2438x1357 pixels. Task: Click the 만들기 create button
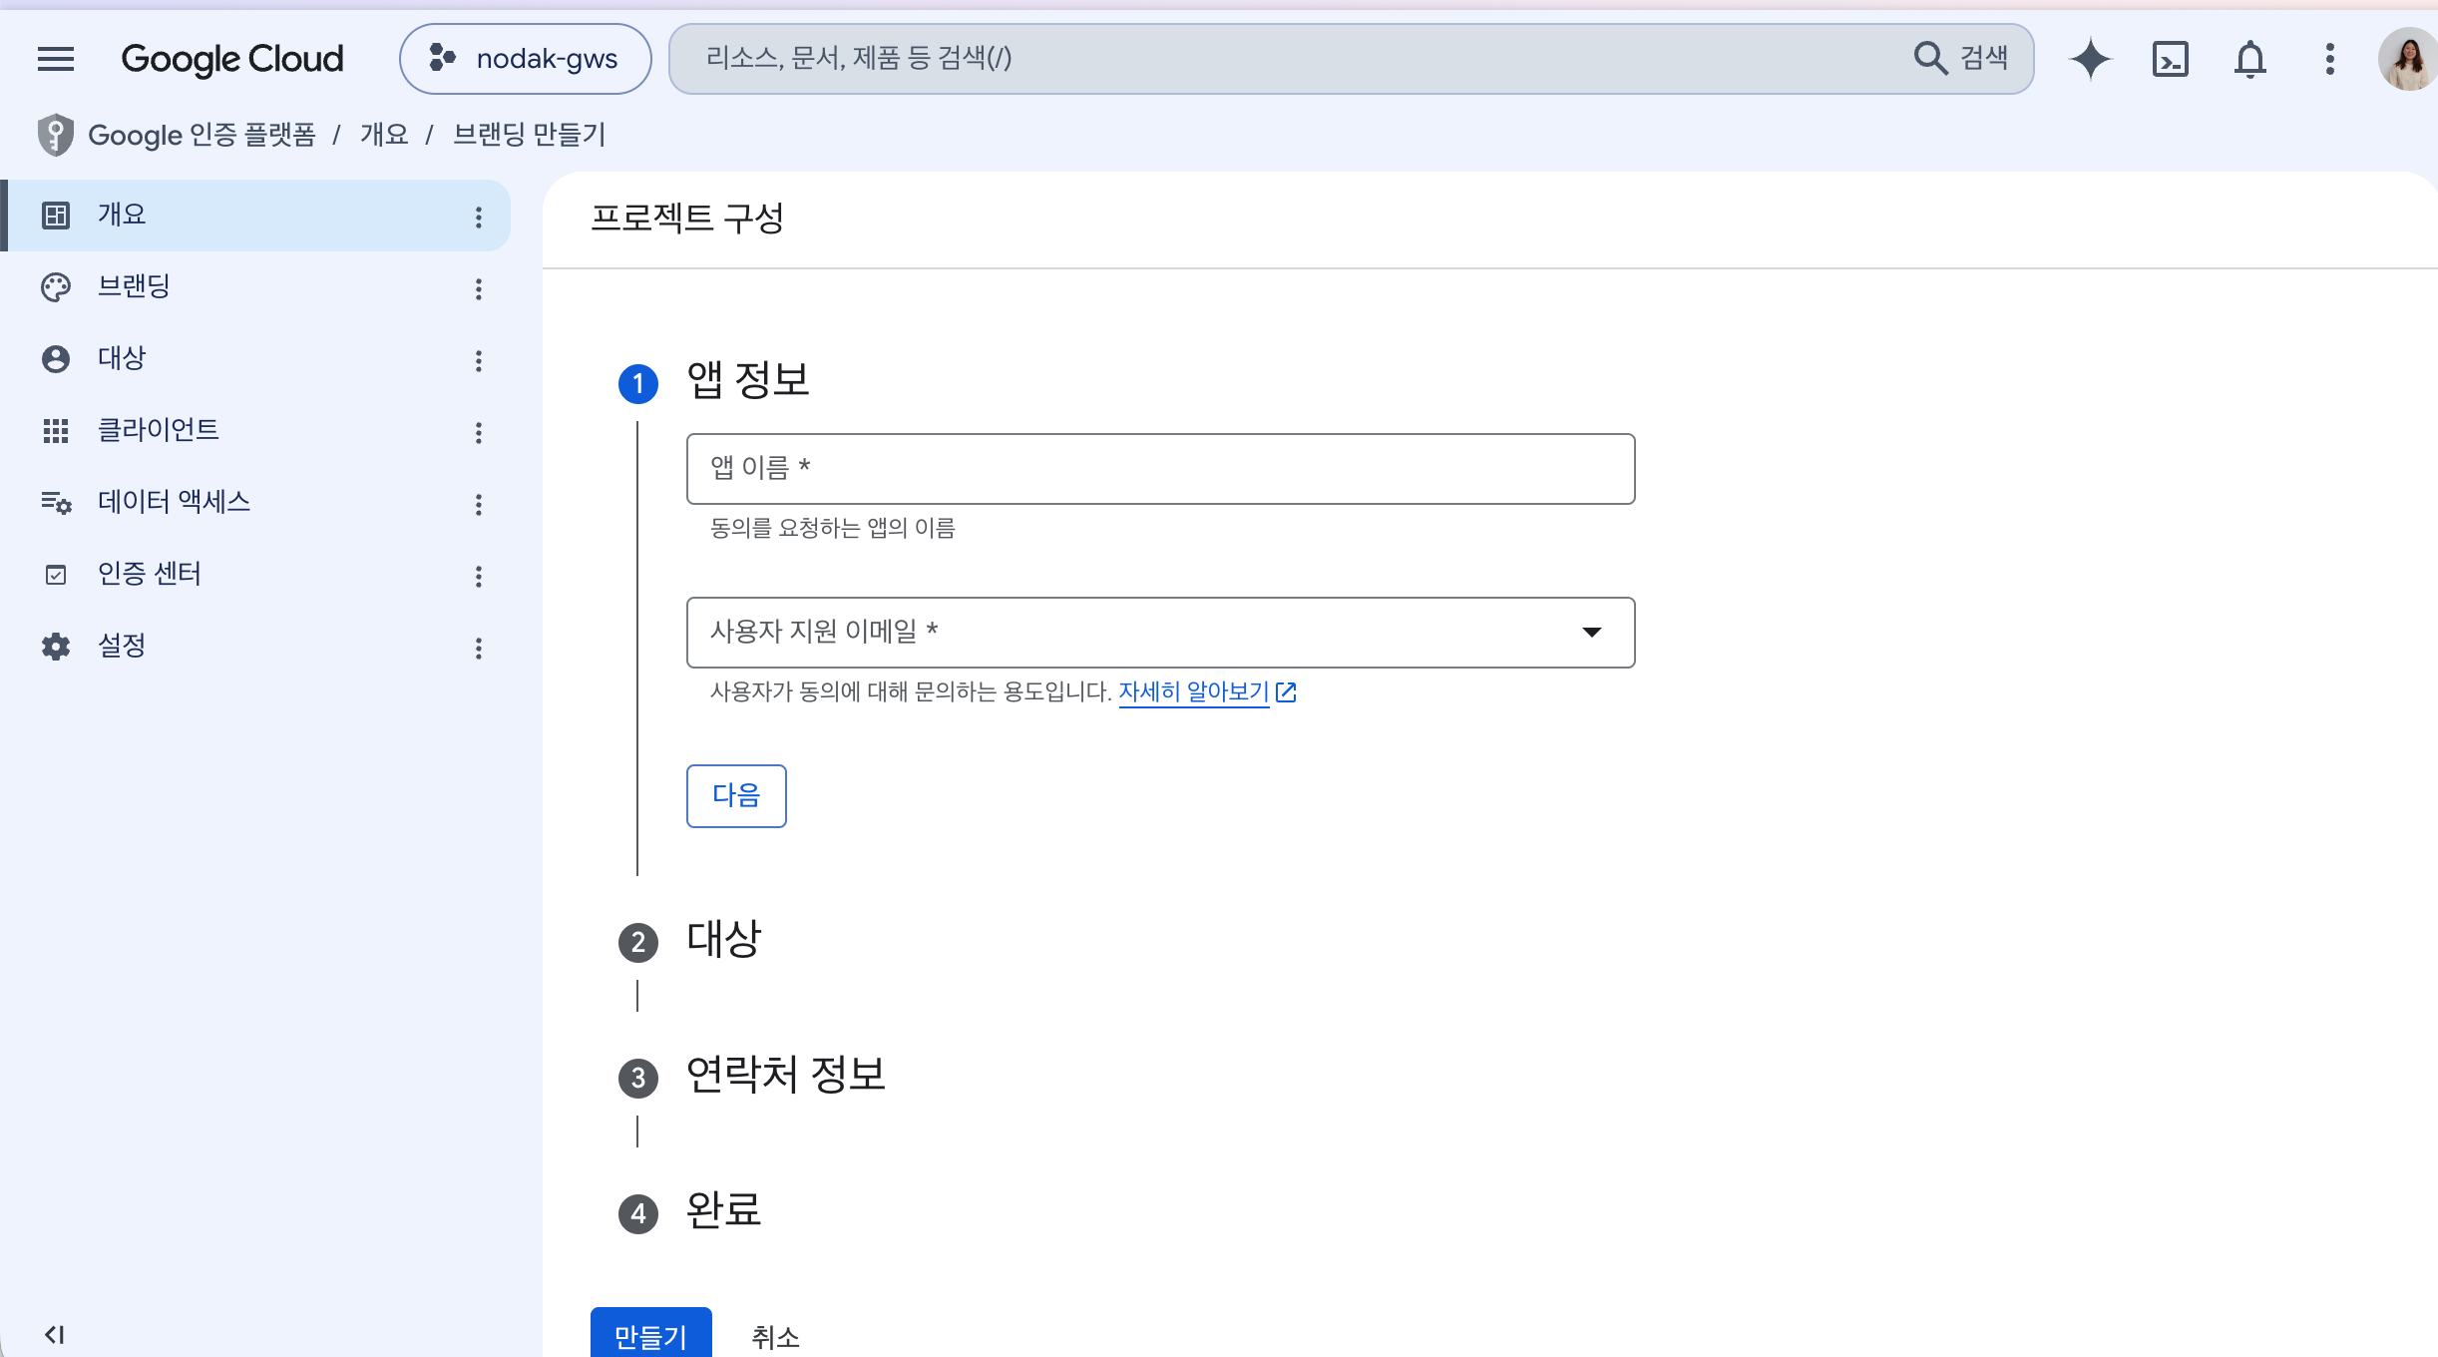[x=651, y=1335]
